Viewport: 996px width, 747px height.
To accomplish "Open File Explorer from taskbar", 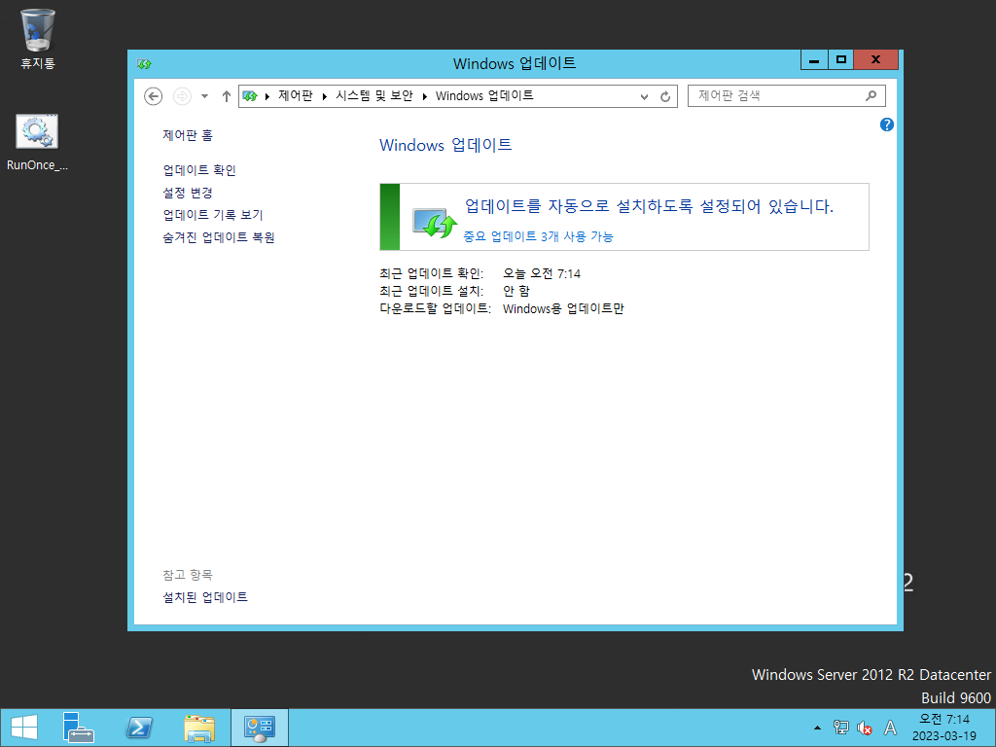I will (198, 728).
